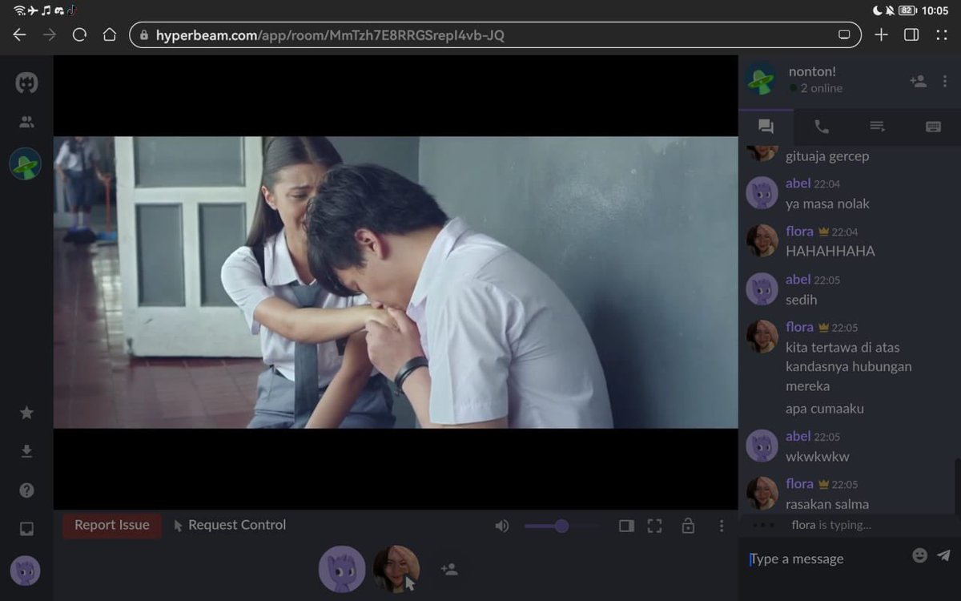Open the friends list icon
This screenshot has height=601, width=961.
pyautogui.click(x=26, y=122)
